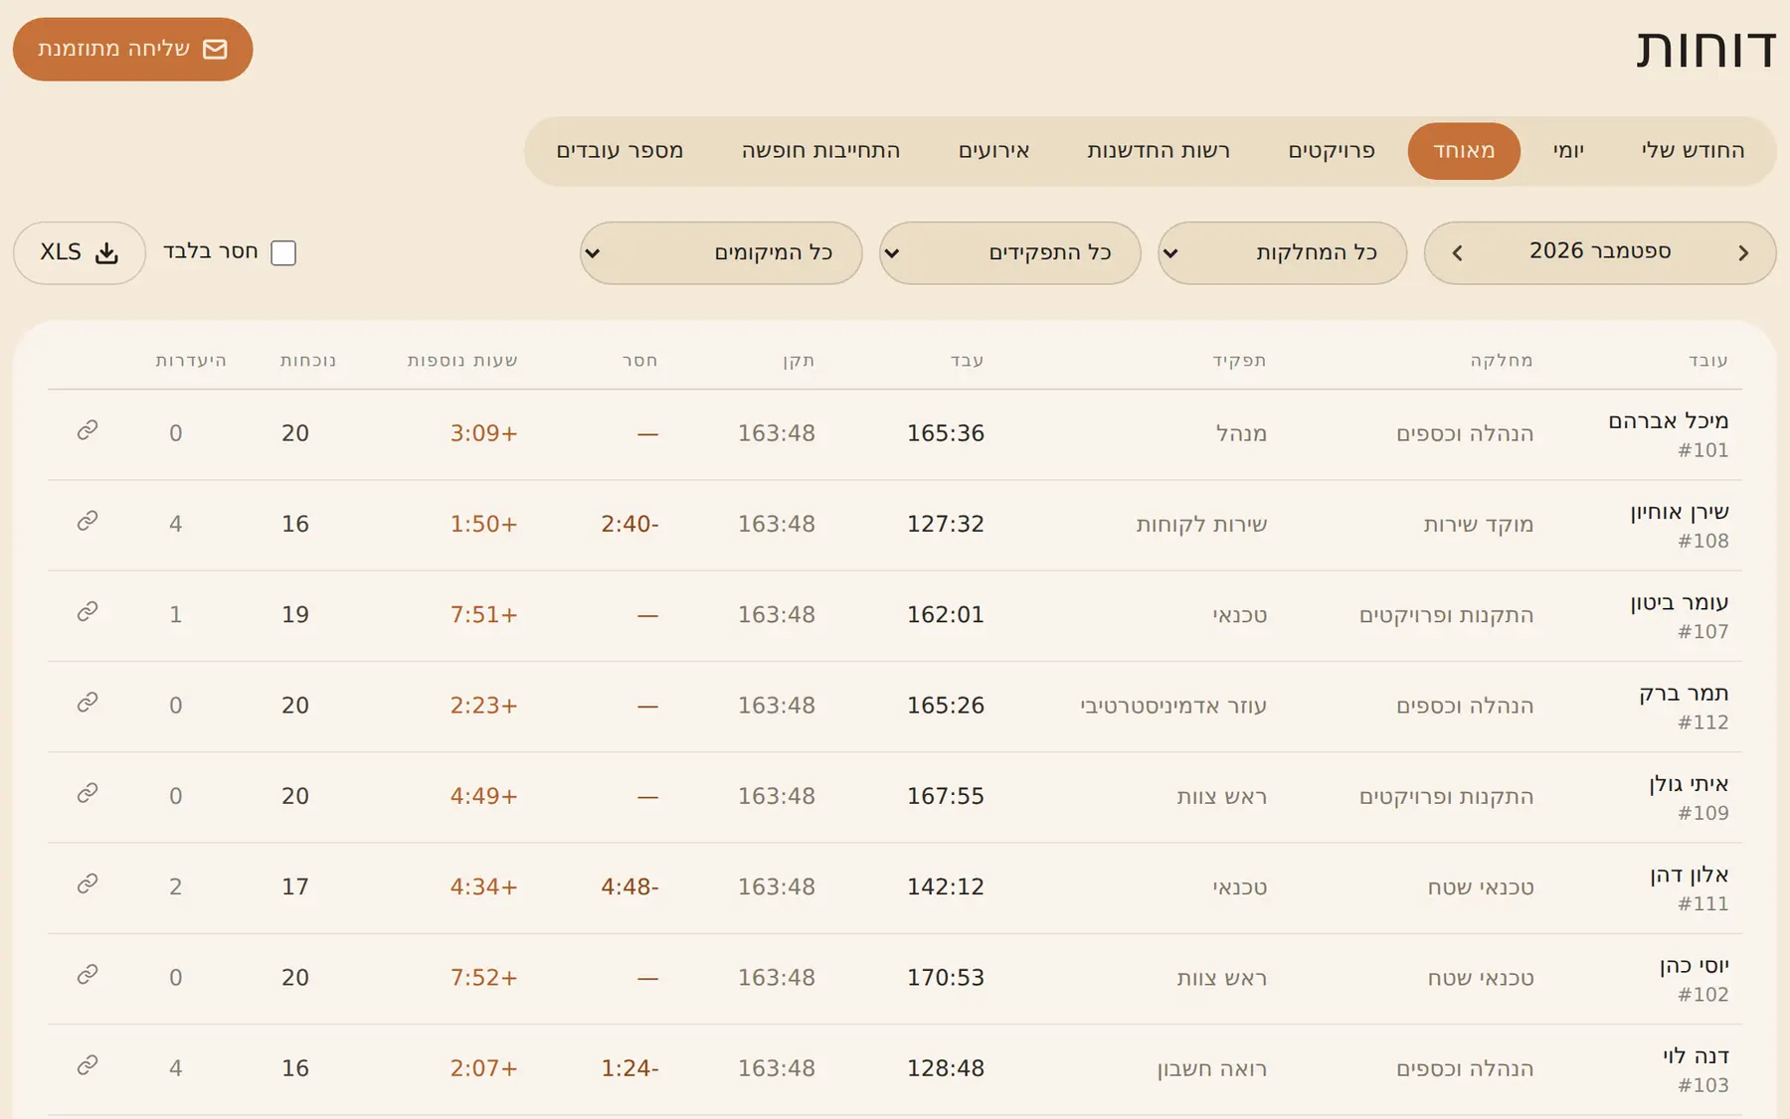
Task: Open the פרויקטים tab
Action: [1332, 151]
